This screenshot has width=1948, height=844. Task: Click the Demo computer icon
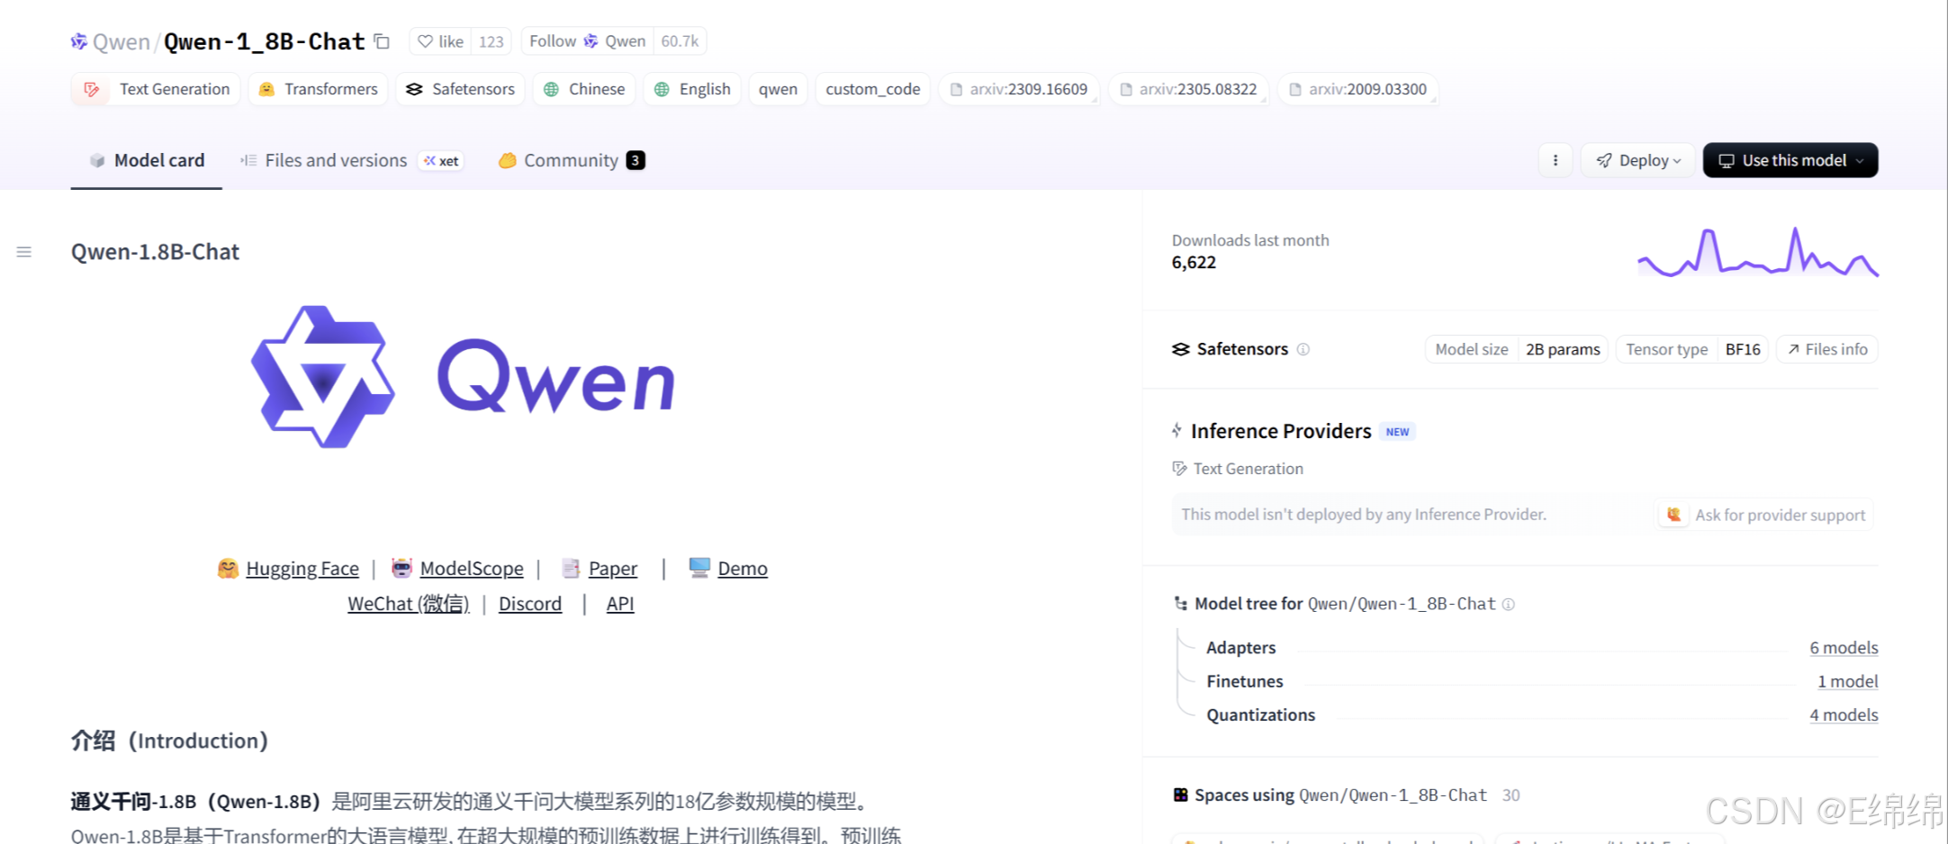699,567
